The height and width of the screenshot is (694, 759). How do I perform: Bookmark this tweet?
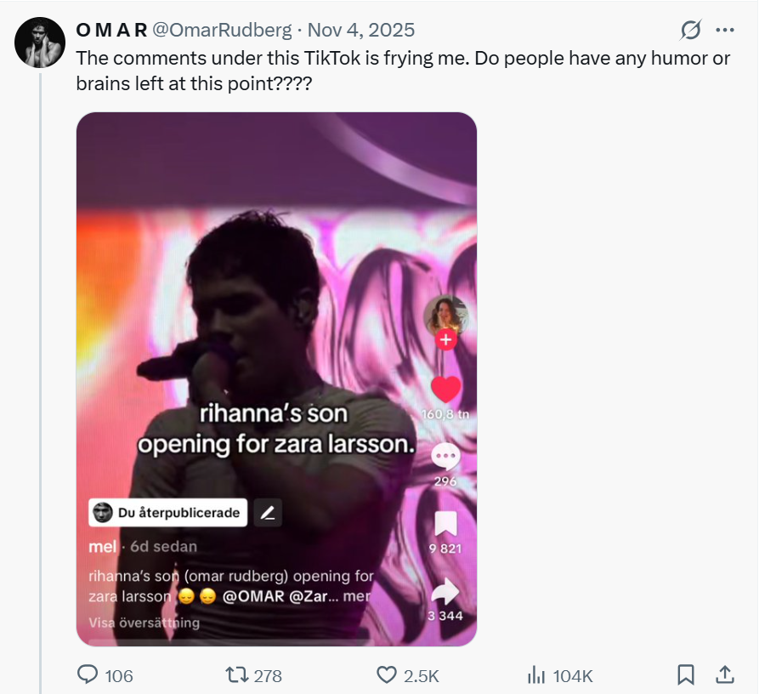[x=685, y=675]
